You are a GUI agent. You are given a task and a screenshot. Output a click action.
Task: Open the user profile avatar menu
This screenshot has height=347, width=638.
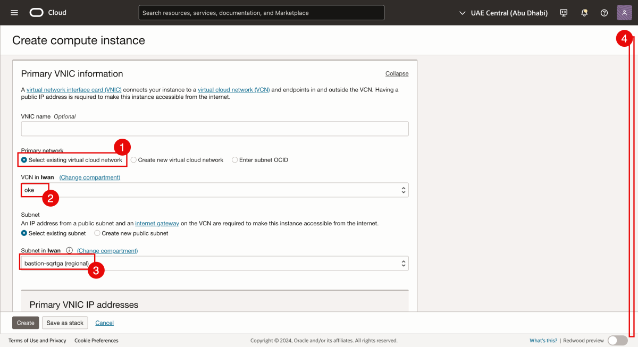coord(624,12)
